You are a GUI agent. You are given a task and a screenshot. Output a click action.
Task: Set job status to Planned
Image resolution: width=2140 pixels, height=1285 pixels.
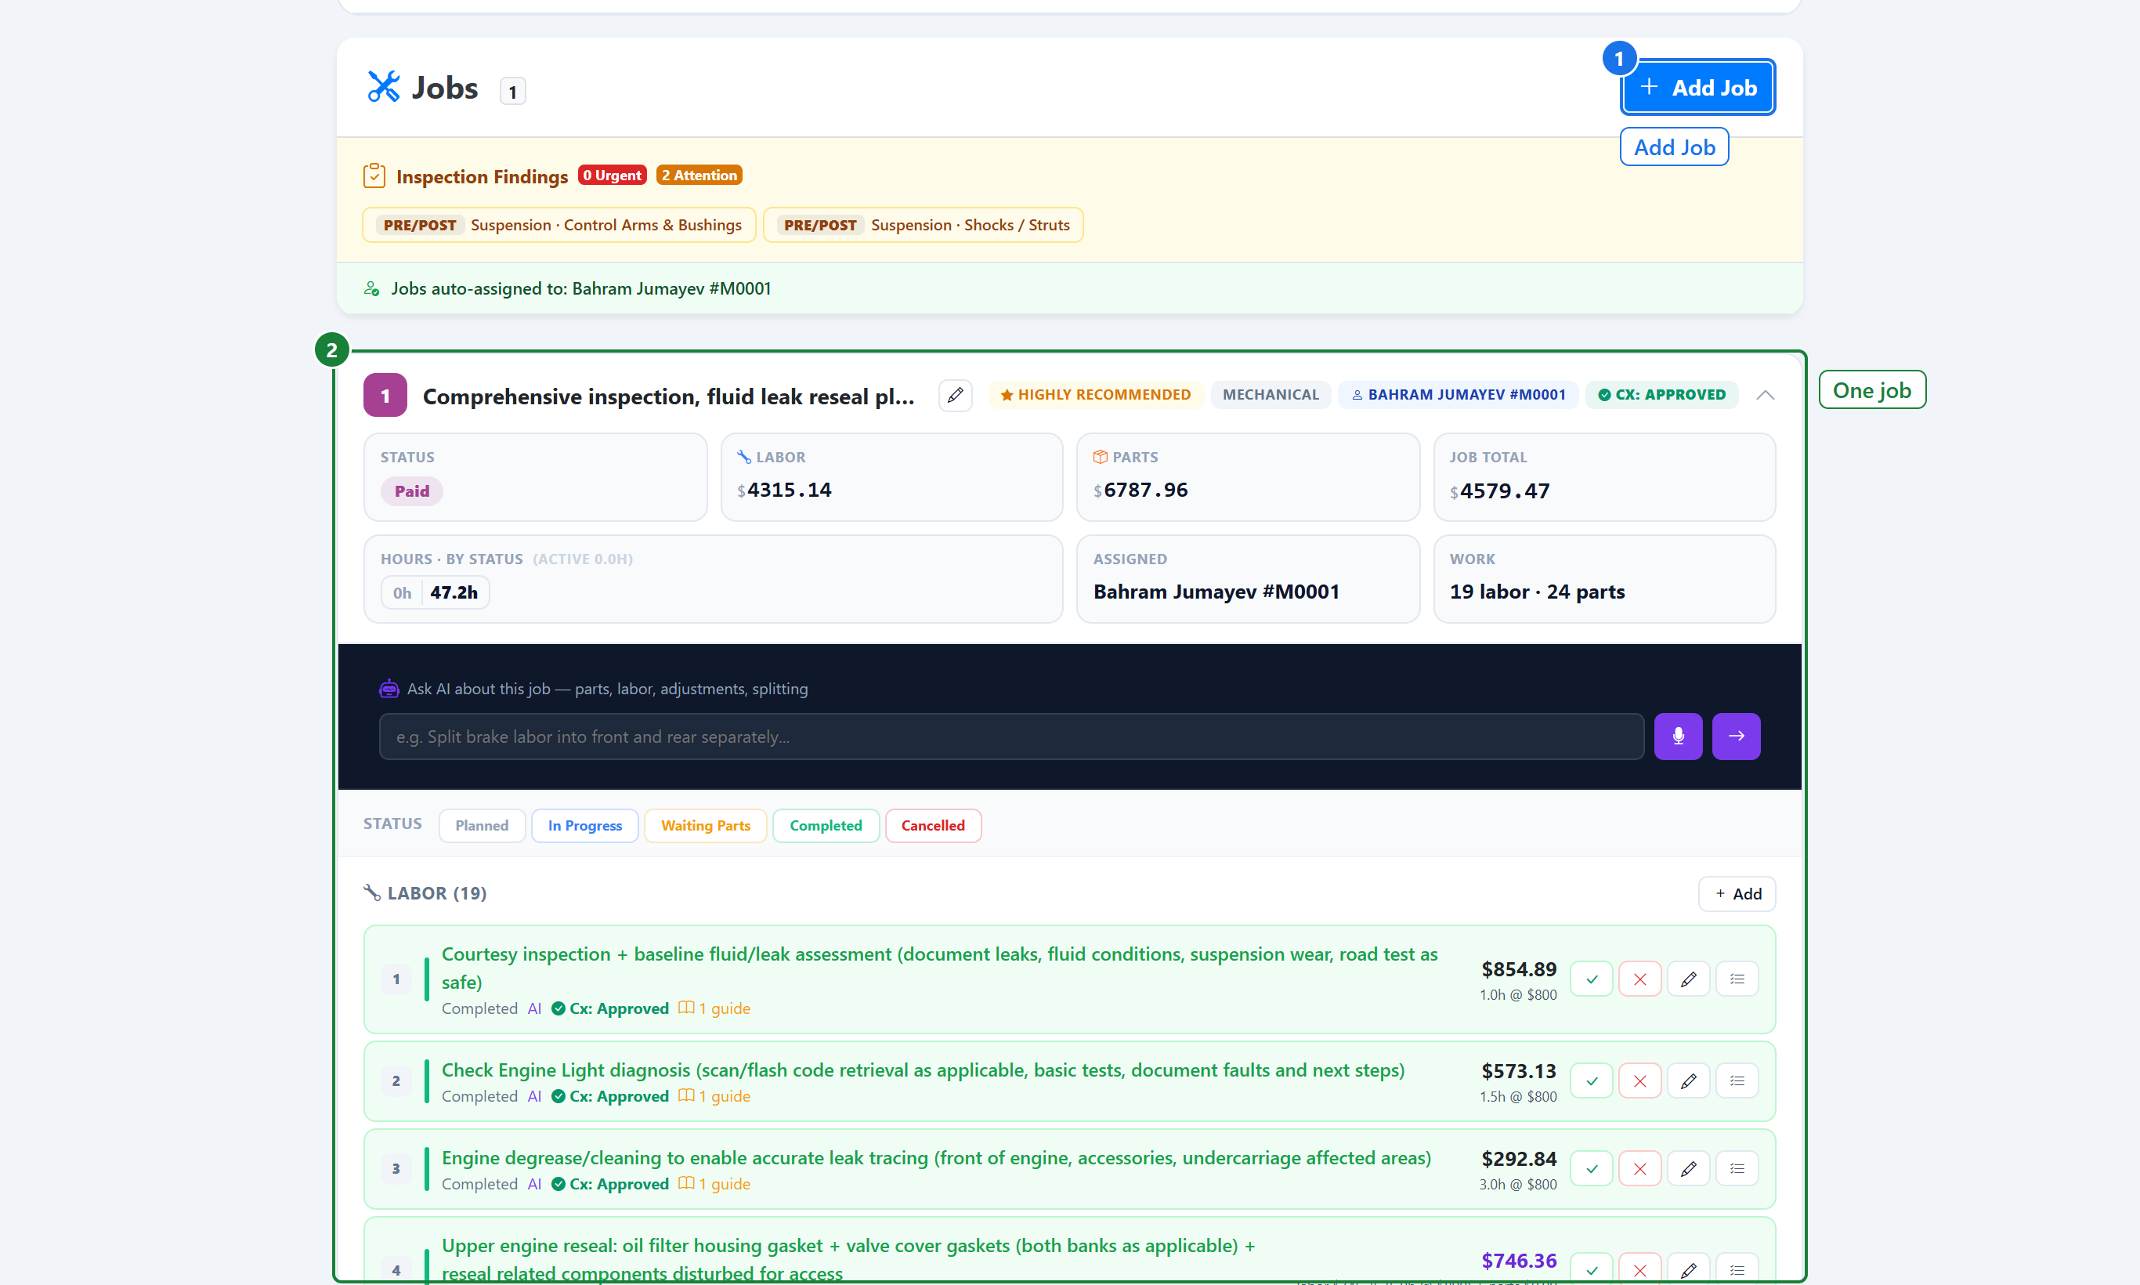click(x=481, y=825)
